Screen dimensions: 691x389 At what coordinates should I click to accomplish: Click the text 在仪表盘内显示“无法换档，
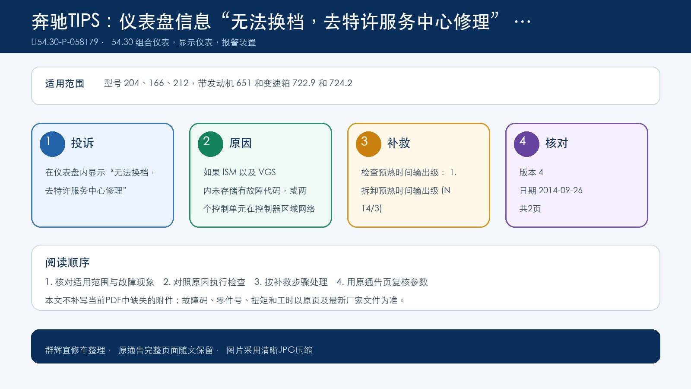coord(101,172)
